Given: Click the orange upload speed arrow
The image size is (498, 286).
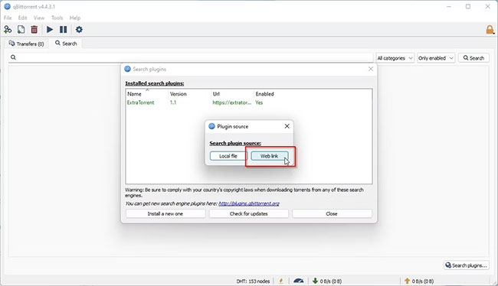Looking at the screenshot, I should (x=407, y=281).
